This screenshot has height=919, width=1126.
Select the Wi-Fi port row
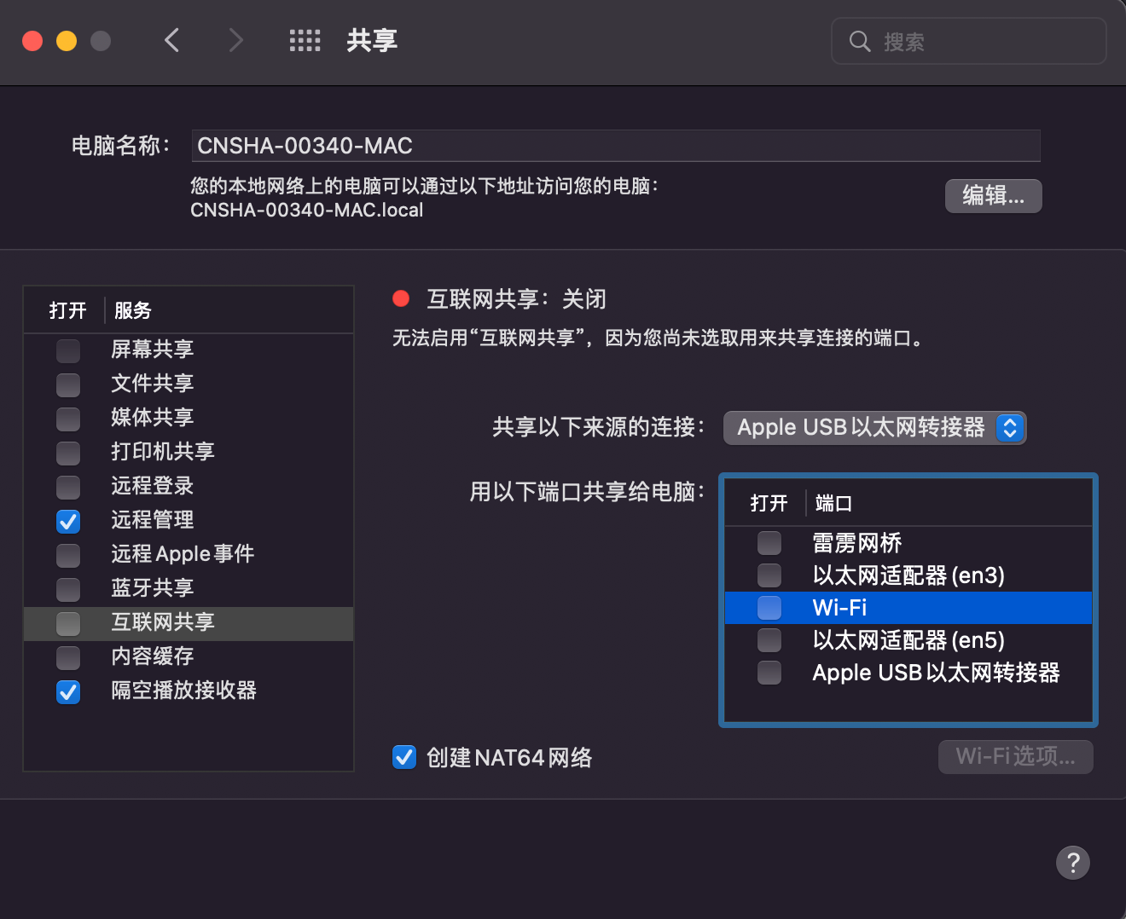(908, 607)
